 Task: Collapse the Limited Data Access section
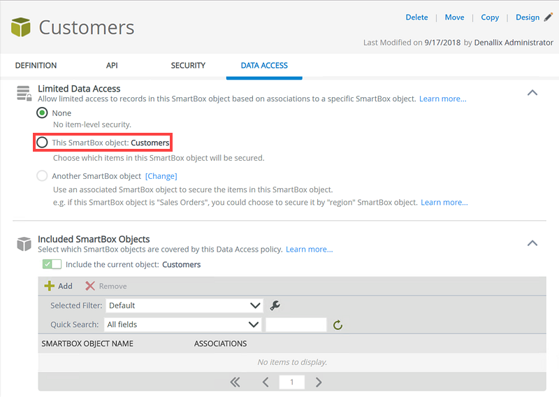(x=532, y=92)
